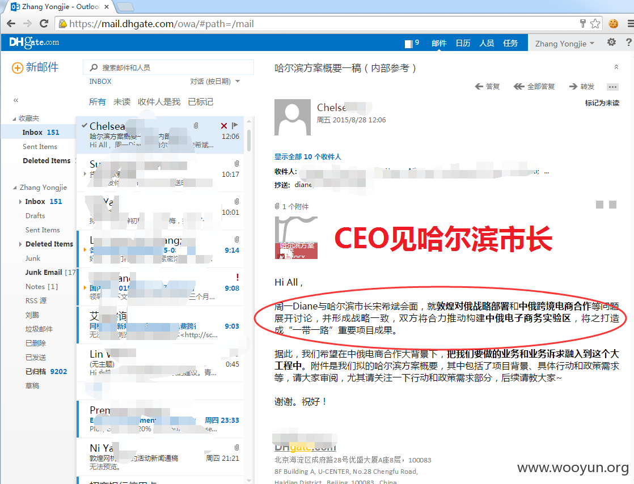This screenshot has height=484, width=634.
Task: Open the 日历 calendar tab
Action: pos(463,43)
